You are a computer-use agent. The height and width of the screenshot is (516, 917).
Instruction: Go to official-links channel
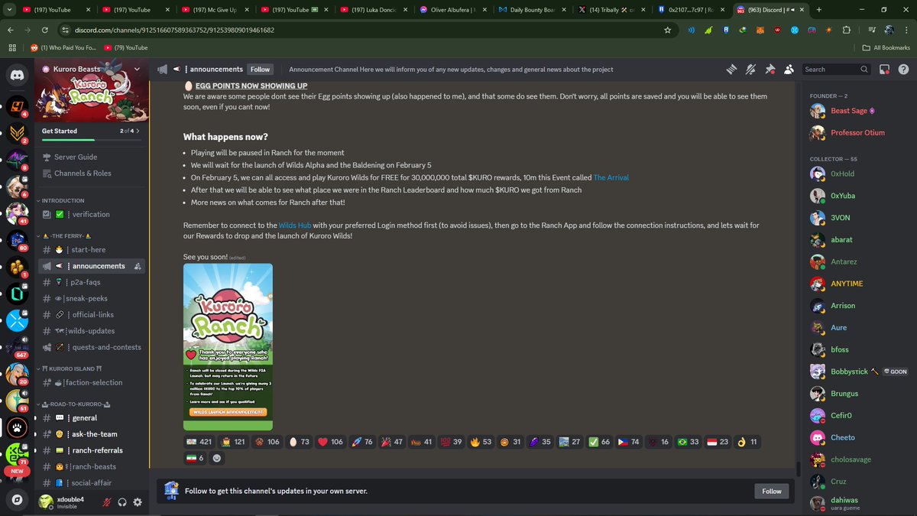point(92,315)
